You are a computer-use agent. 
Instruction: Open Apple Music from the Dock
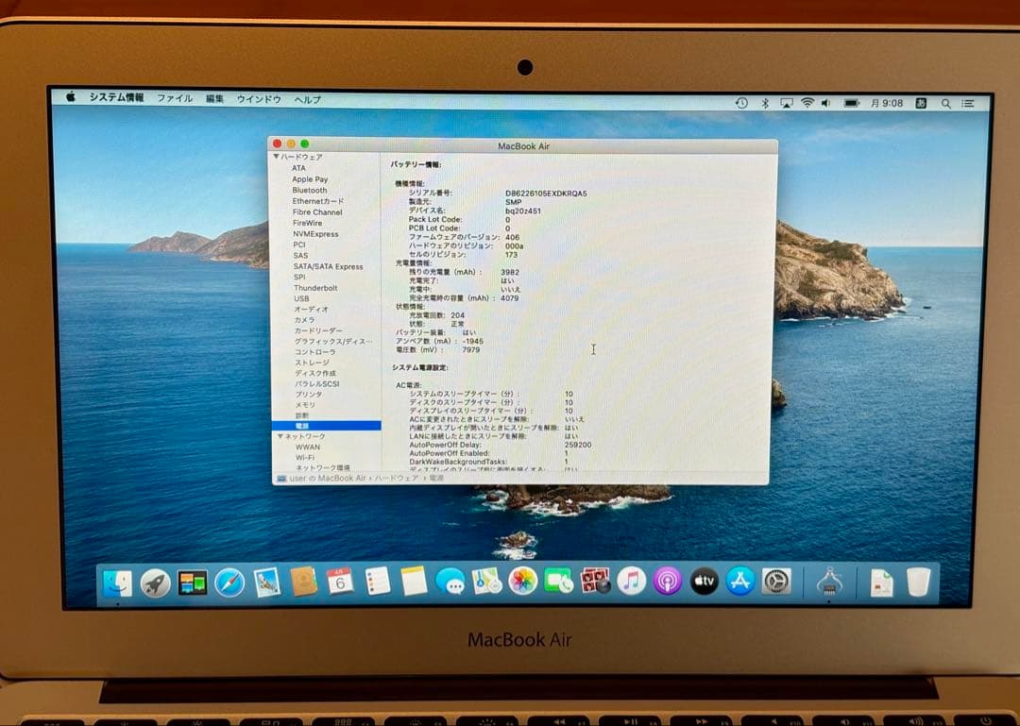[x=630, y=582]
